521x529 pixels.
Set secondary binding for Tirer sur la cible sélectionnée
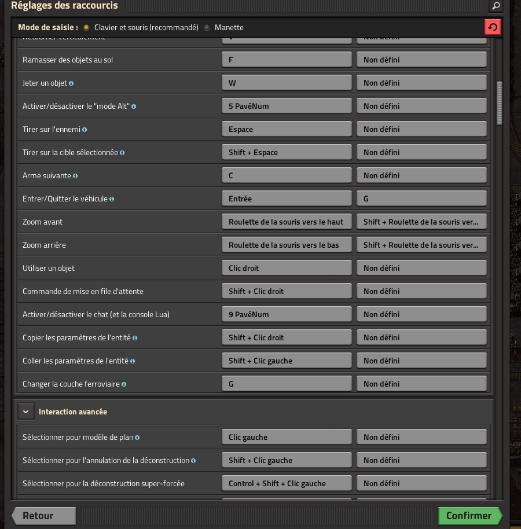click(421, 152)
